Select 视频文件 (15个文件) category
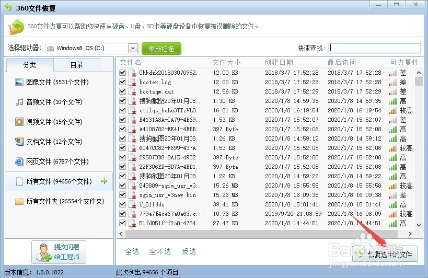 coord(59,122)
